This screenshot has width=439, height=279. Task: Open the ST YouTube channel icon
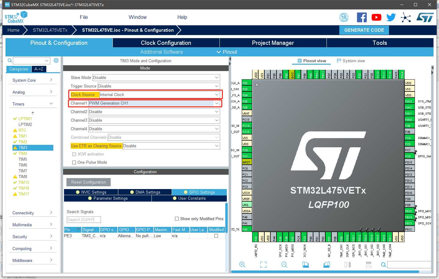point(377,17)
